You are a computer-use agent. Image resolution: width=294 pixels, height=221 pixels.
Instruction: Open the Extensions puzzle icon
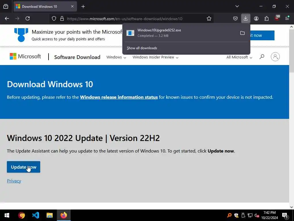point(266,18)
